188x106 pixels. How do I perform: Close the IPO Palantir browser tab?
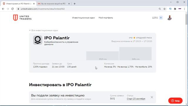click(x=34, y=4)
